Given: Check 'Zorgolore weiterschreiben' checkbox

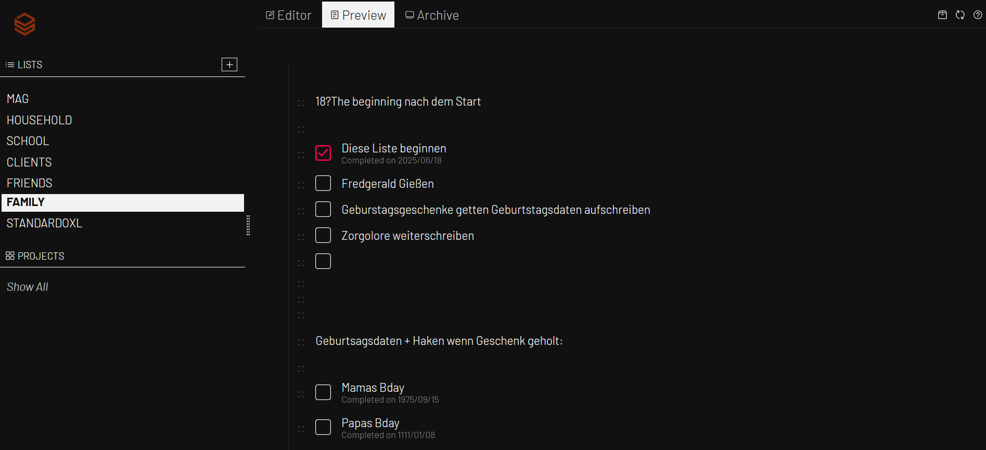Looking at the screenshot, I should coord(323,235).
